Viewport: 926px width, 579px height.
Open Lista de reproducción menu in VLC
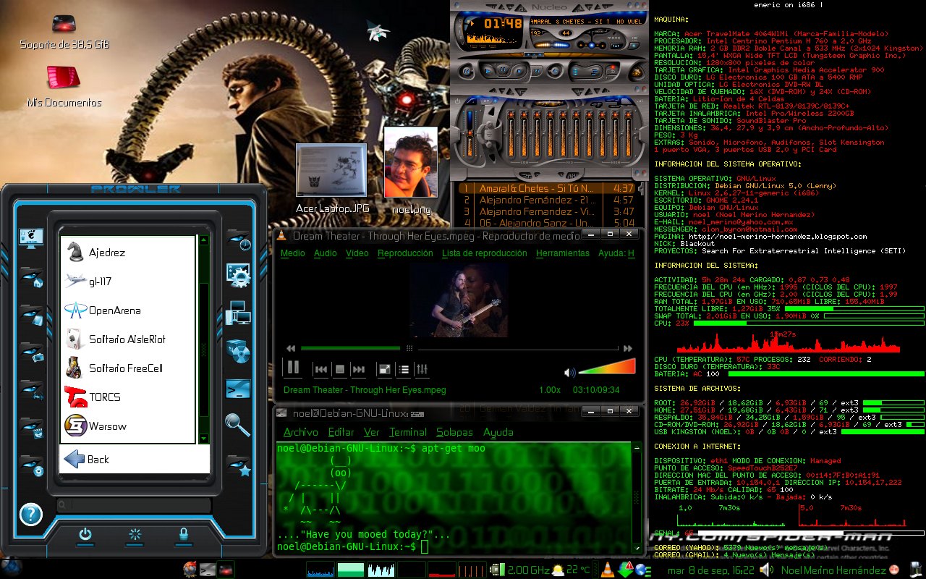[484, 253]
